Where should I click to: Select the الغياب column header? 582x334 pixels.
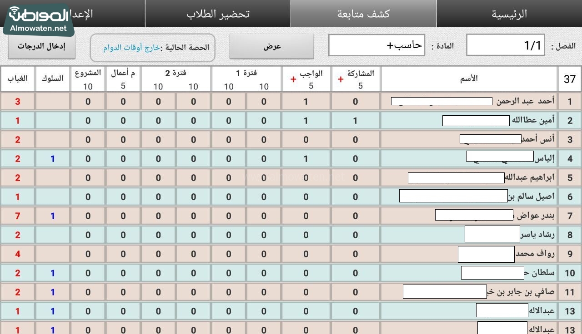(18, 79)
